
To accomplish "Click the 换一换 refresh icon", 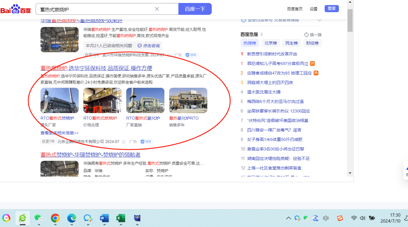I will 306,35.
